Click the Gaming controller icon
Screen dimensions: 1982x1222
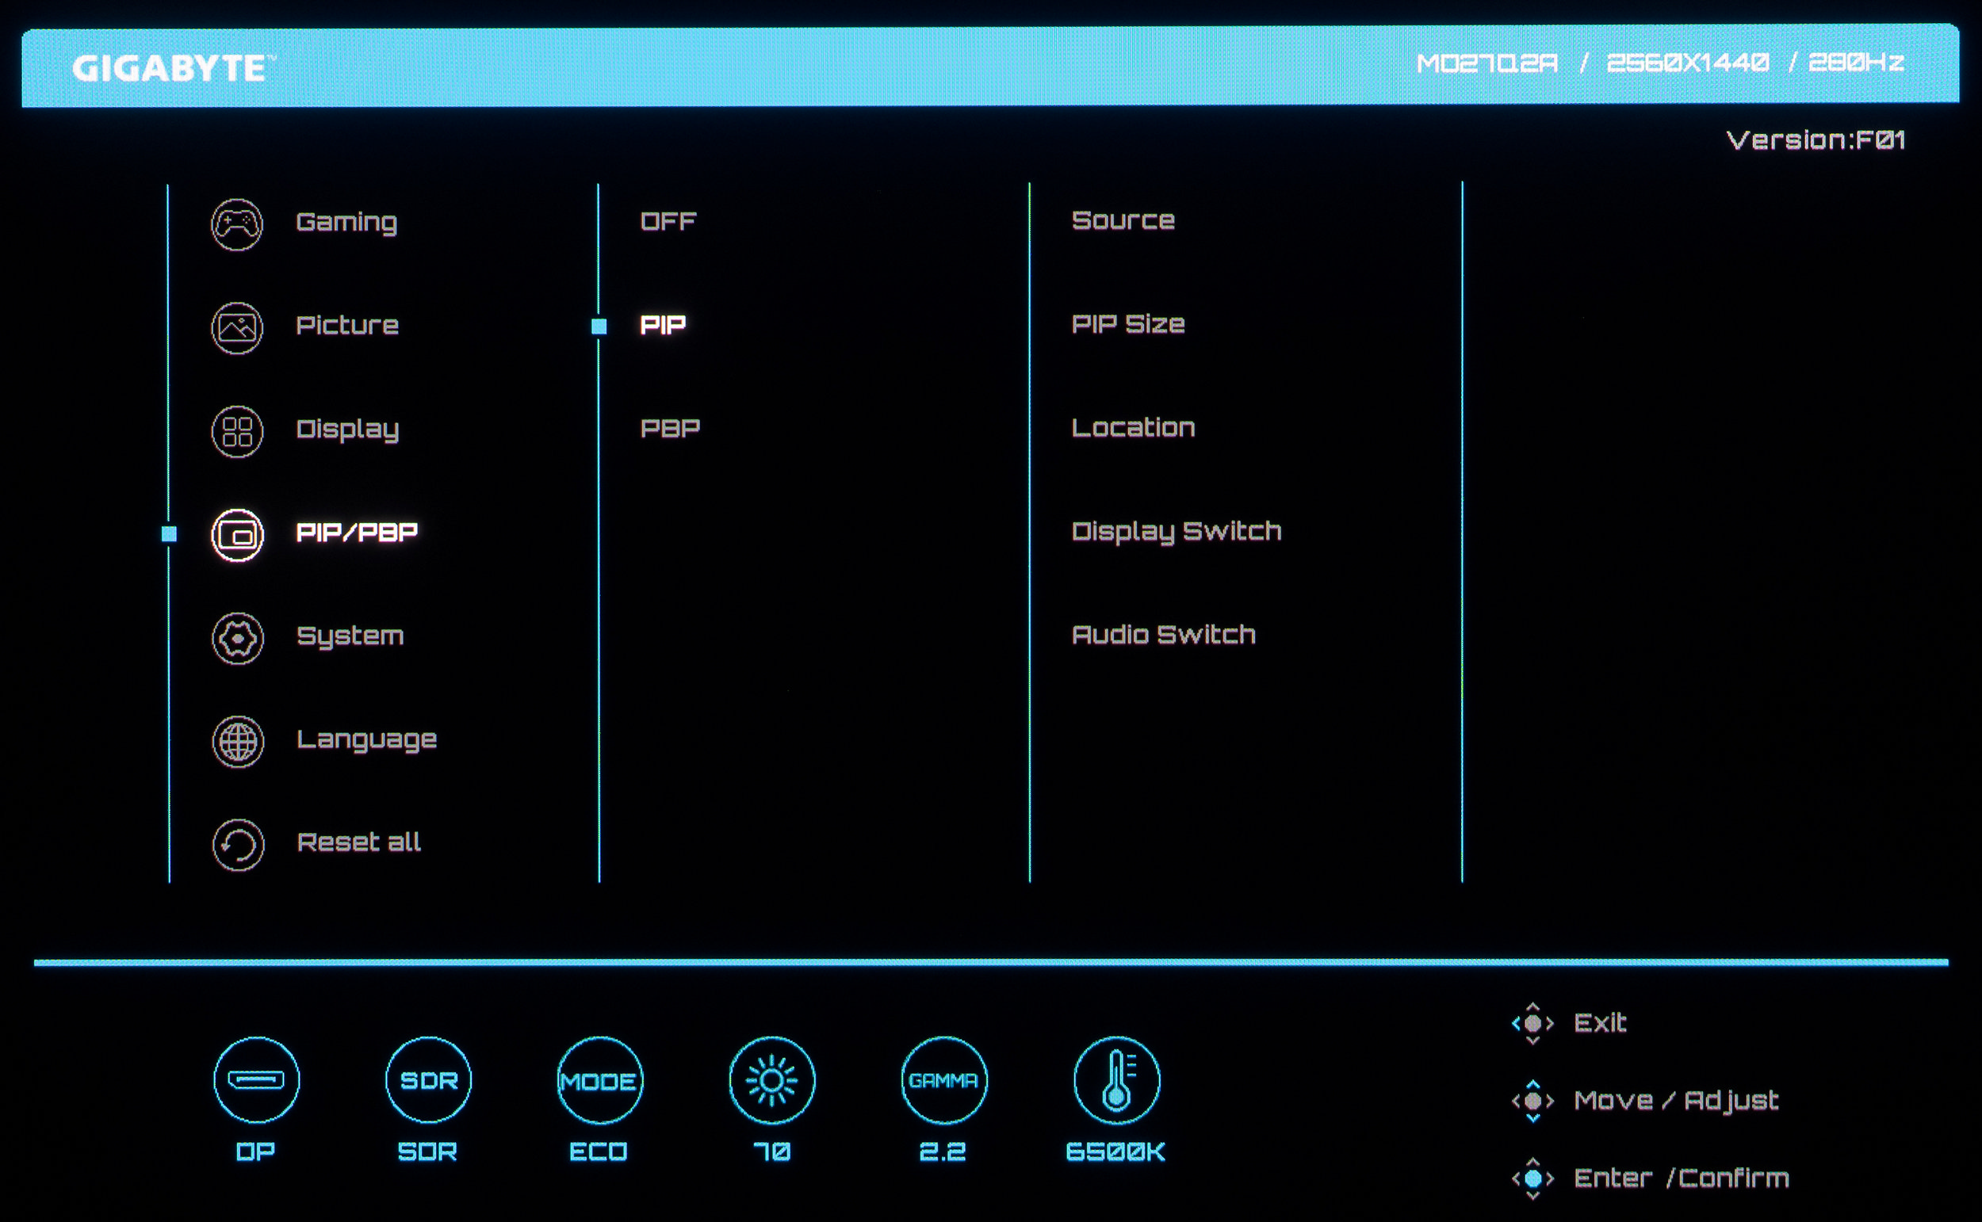point(237,225)
